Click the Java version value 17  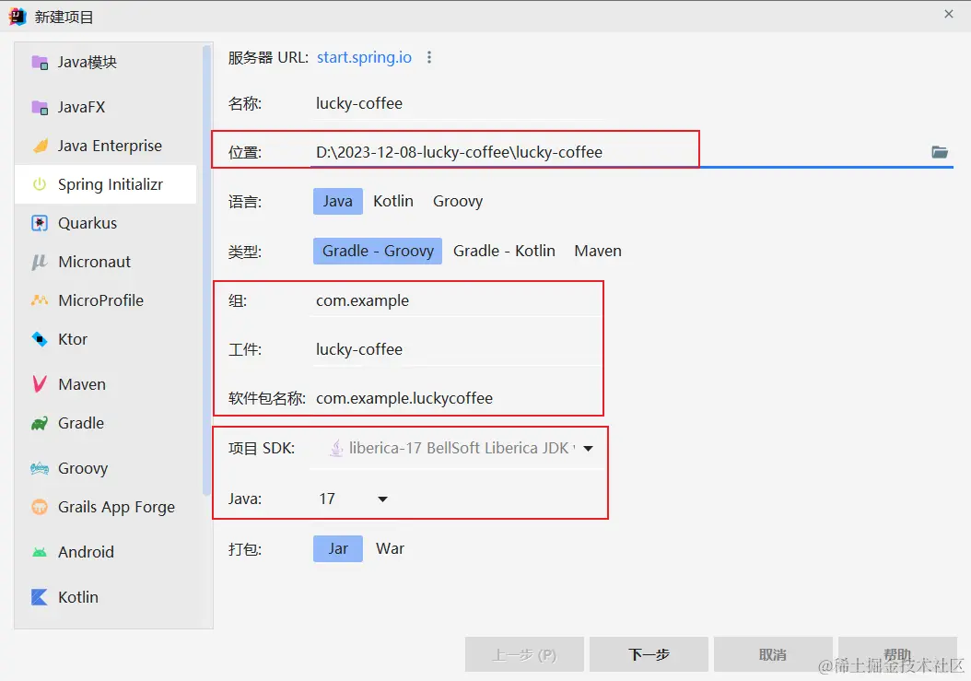coord(327,499)
